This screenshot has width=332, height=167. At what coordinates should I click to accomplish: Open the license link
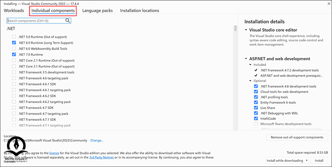(54, 153)
